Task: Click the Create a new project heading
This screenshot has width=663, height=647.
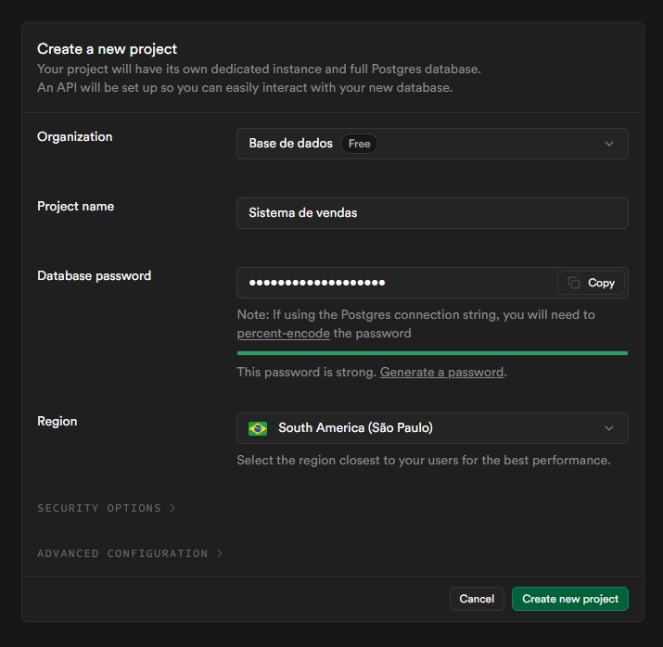Action: tap(107, 49)
